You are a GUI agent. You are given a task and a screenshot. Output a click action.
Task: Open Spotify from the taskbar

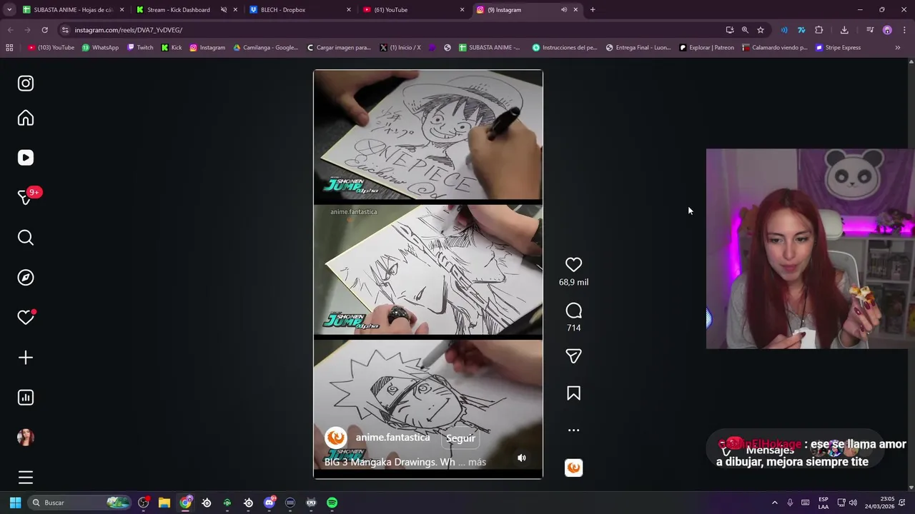[332, 503]
